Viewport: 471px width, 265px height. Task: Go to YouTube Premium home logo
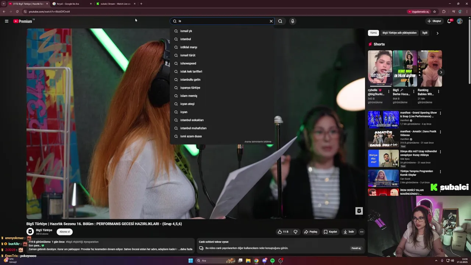coord(23,21)
